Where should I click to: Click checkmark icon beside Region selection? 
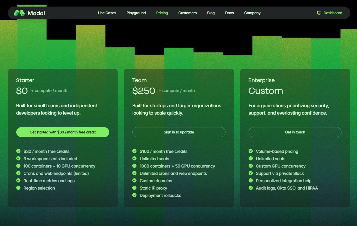[18, 188]
